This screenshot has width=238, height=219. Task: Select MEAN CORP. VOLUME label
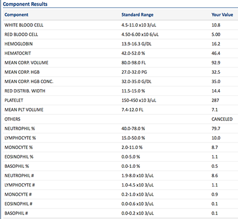(26, 63)
